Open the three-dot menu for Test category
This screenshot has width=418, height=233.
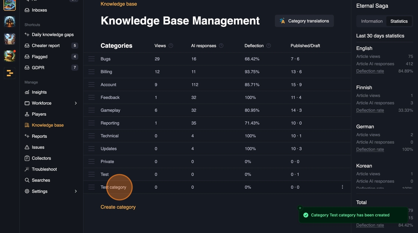click(342, 187)
